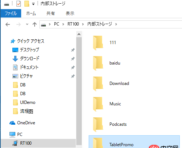Click the pin icon beside ダウンロード

click(x=73, y=59)
